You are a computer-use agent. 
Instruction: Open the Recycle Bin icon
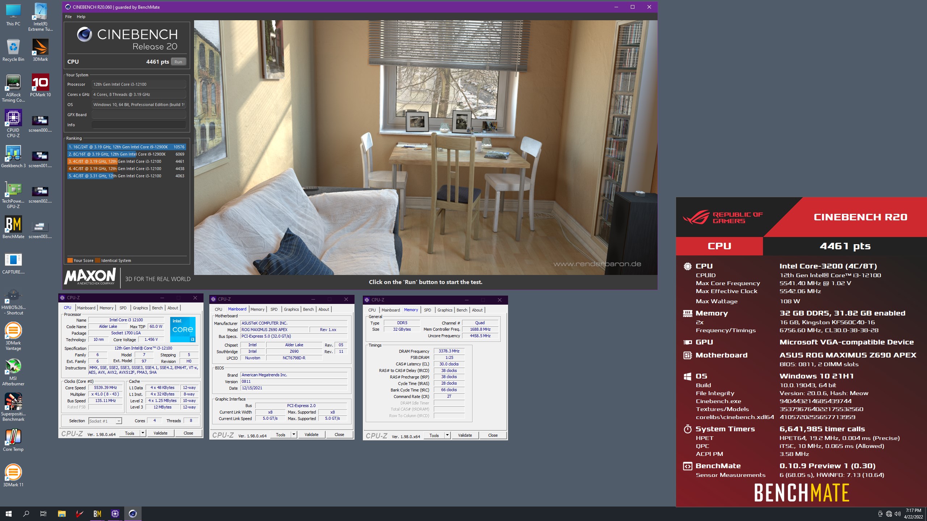pos(13,50)
